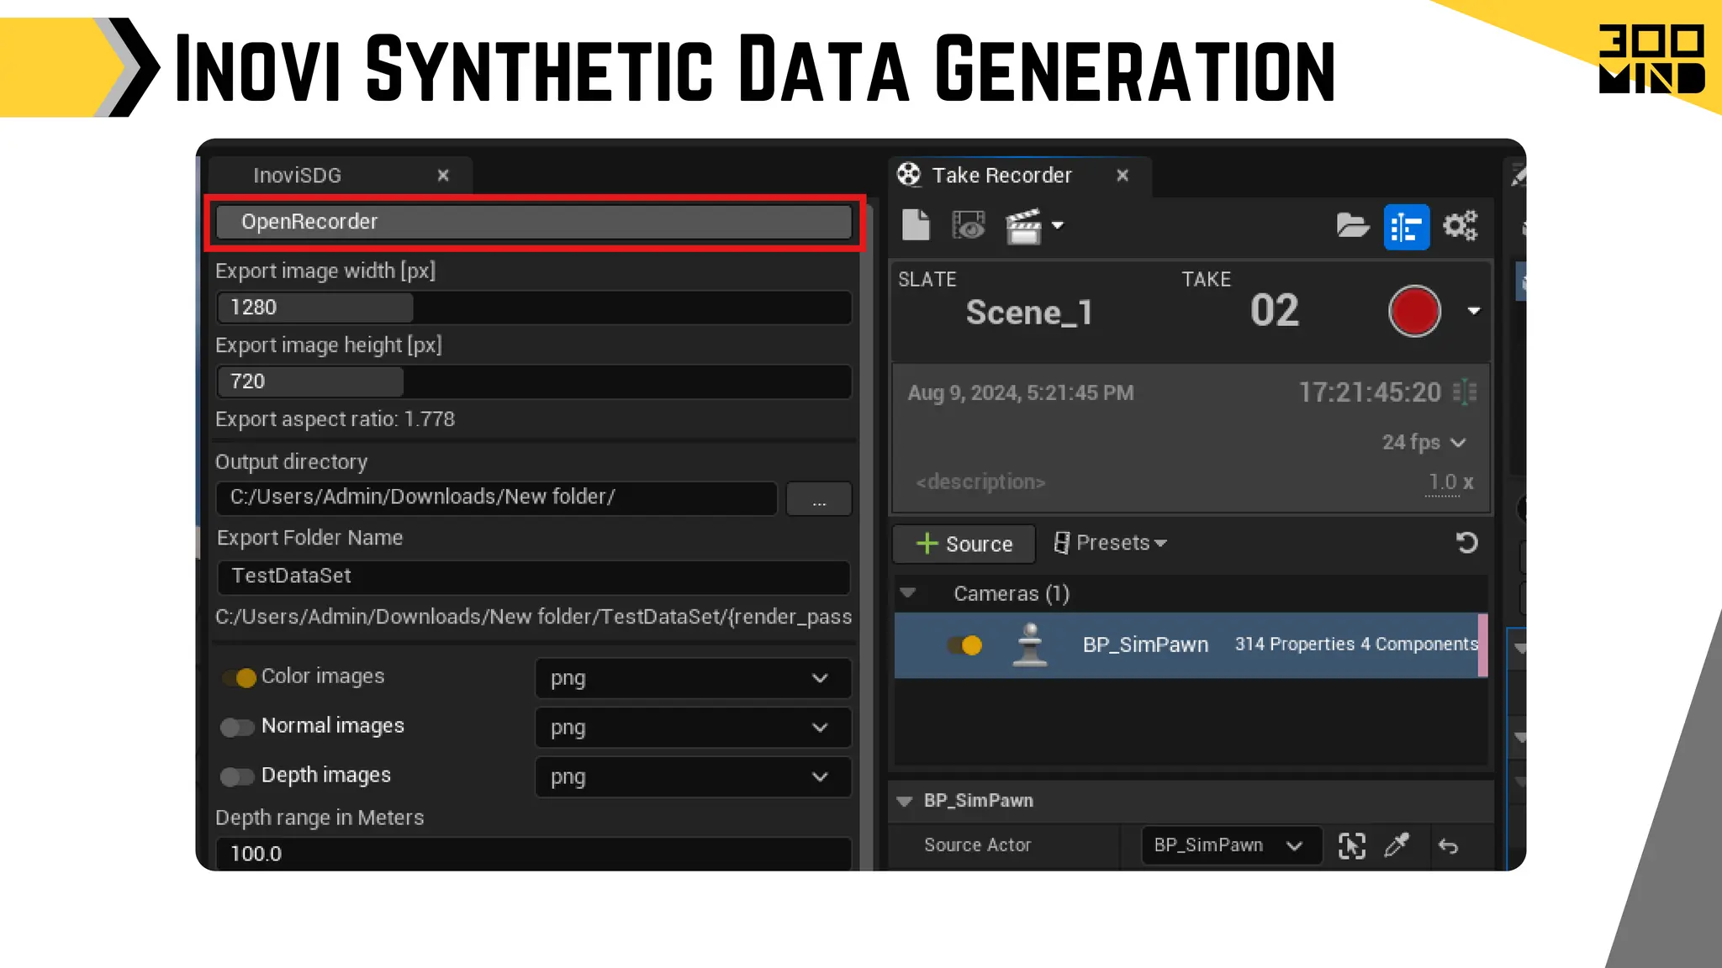Click the BP_SimPawn pawn icon
The height and width of the screenshot is (968, 1722).
(1030, 645)
